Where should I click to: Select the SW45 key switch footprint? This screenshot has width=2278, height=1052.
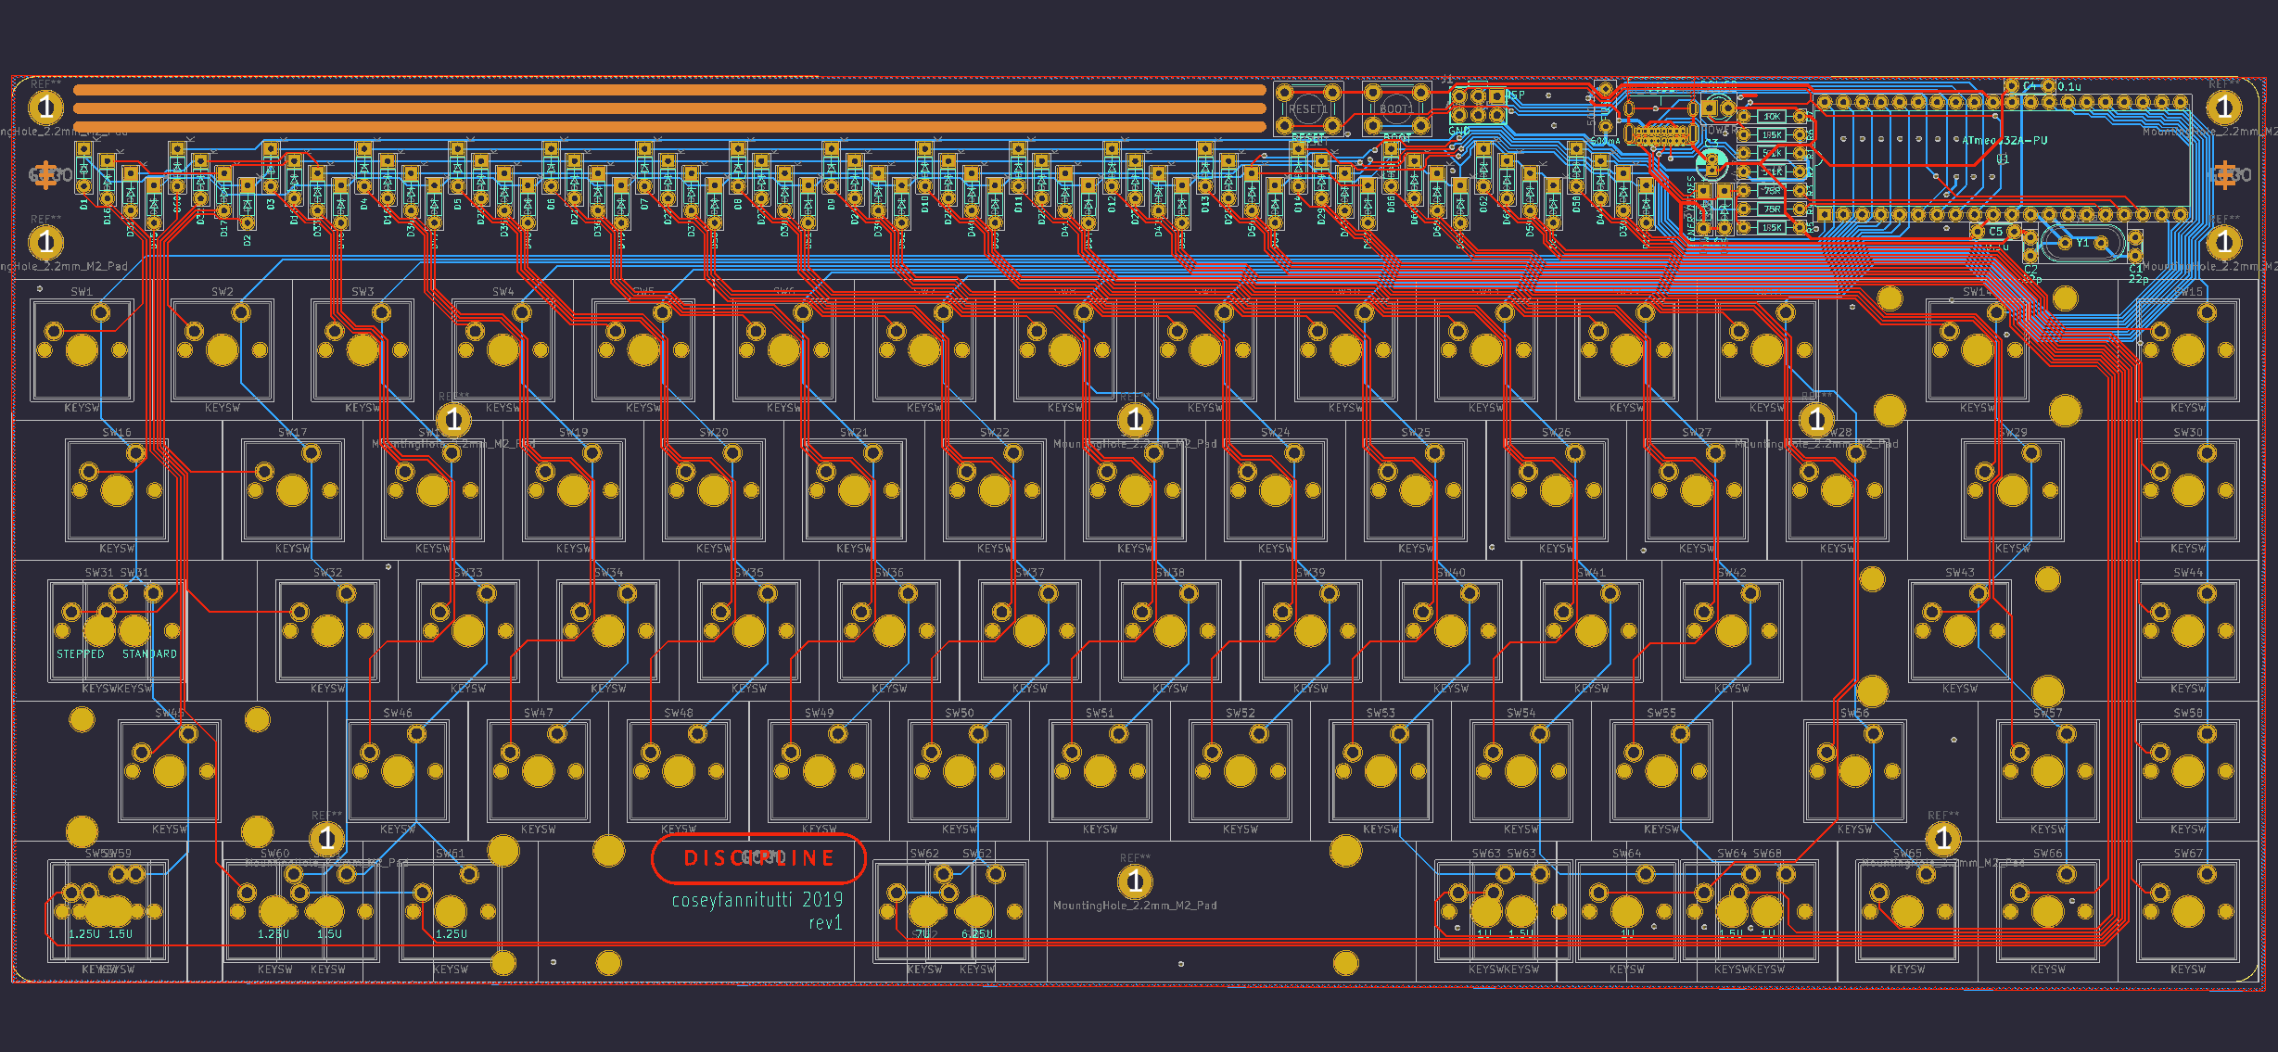coord(170,771)
